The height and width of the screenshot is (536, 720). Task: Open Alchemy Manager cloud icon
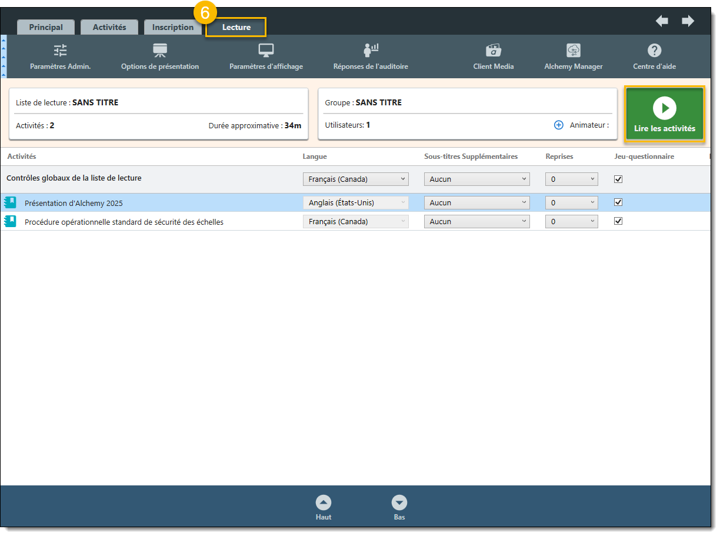pos(573,51)
